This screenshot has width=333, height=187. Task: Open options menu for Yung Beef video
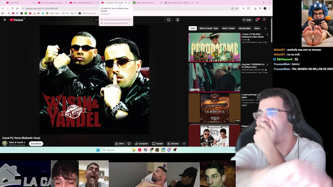tap(267, 65)
